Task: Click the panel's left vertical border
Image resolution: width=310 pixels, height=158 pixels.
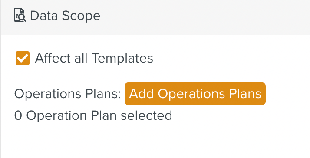Action: point(0,79)
